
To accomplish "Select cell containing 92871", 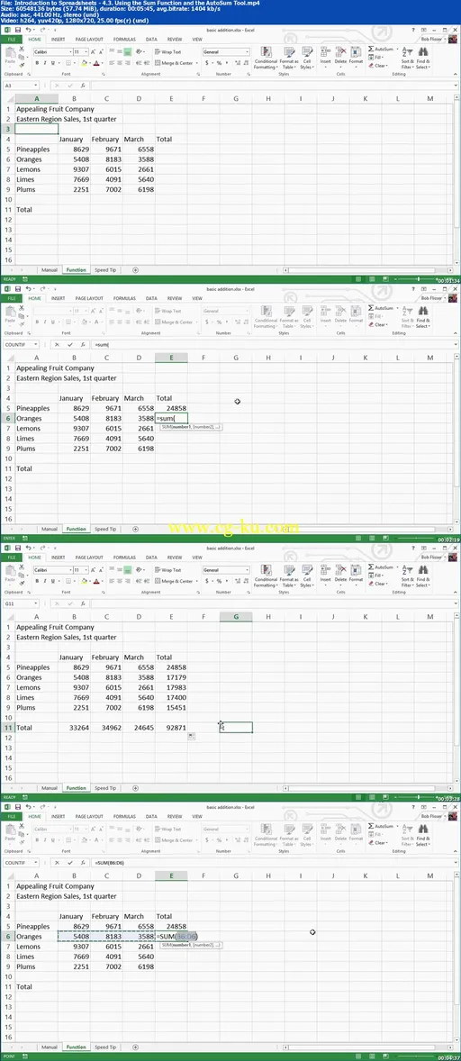I will click(171, 728).
